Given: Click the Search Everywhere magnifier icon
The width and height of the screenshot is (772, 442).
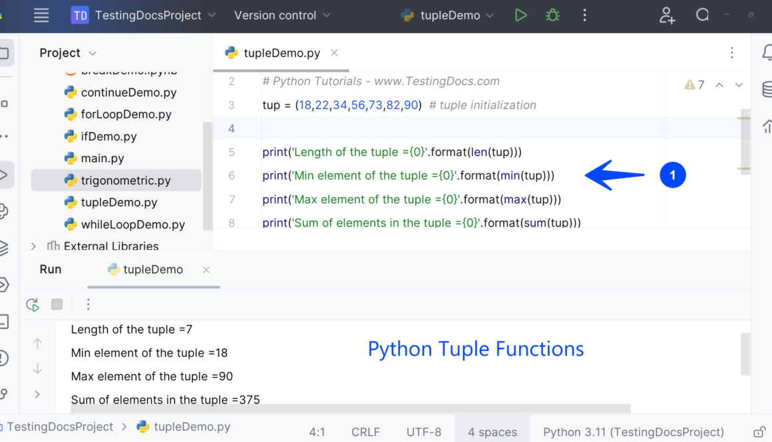Looking at the screenshot, I should point(702,15).
